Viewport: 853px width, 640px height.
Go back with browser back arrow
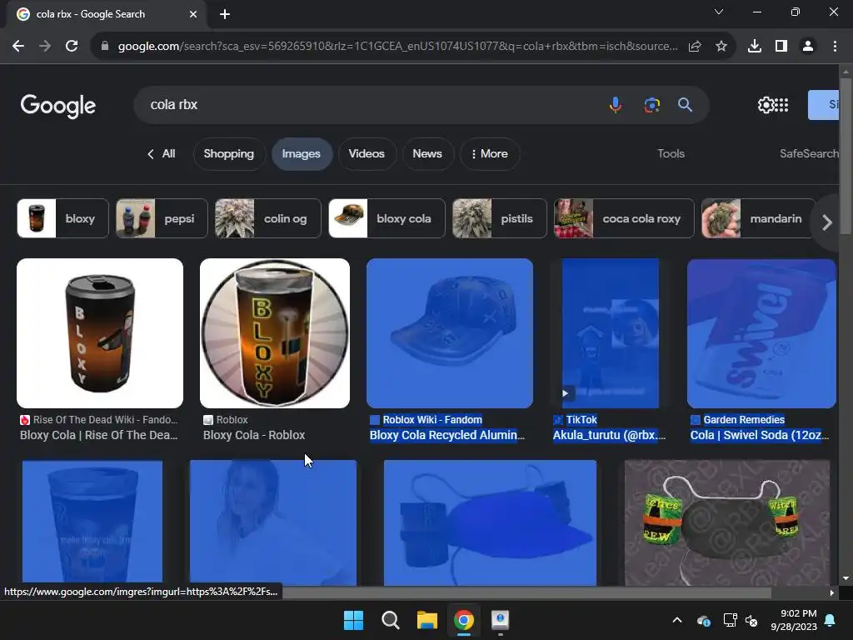coord(18,47)
